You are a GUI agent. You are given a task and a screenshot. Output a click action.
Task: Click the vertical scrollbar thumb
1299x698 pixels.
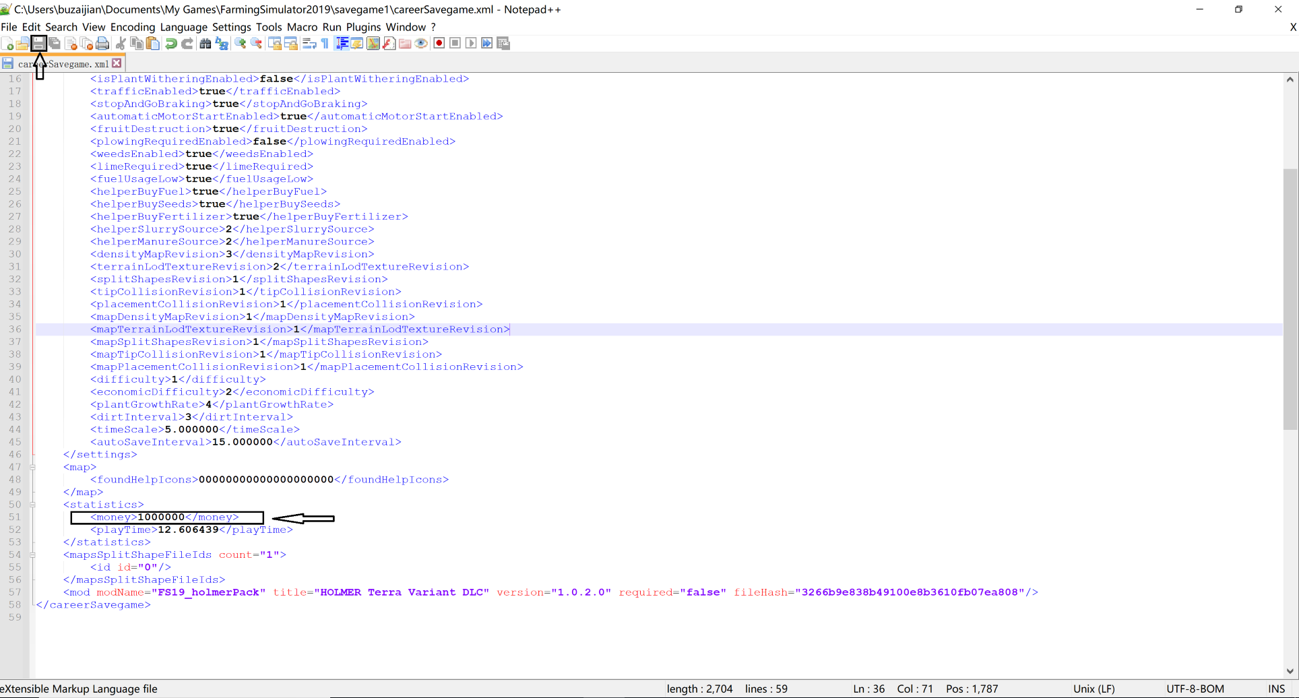click(x=1290, y=298)
